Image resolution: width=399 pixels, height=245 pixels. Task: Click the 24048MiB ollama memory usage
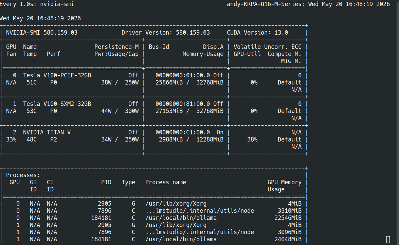(x=288, y=239)
